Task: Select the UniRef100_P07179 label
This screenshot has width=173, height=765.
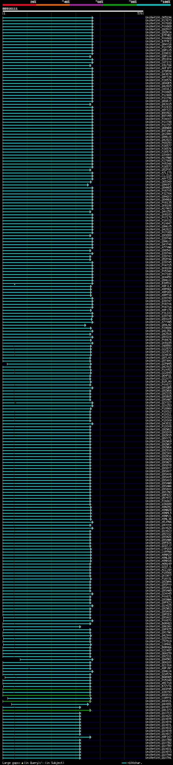Action: click(158, 218)
